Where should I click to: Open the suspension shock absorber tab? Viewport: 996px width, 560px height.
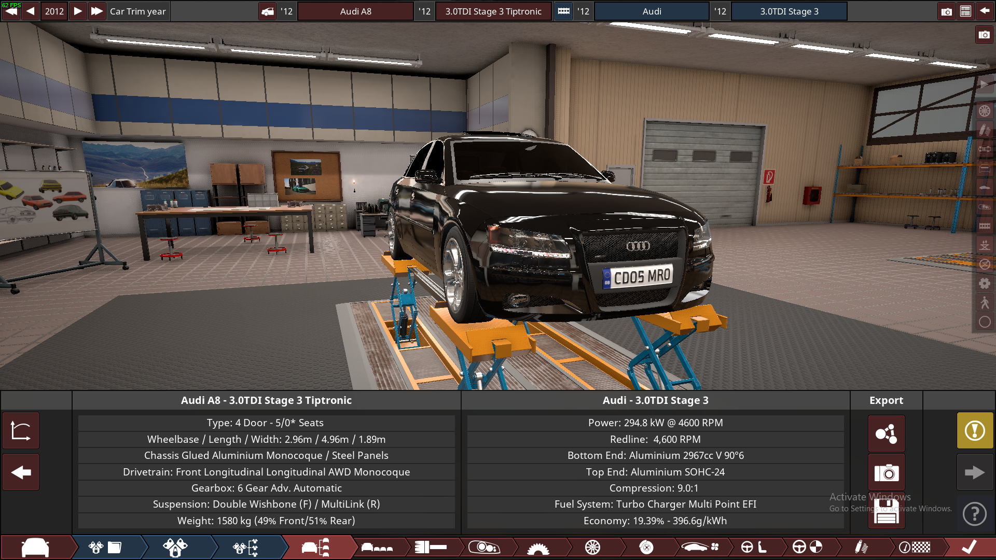click(861, 547)
